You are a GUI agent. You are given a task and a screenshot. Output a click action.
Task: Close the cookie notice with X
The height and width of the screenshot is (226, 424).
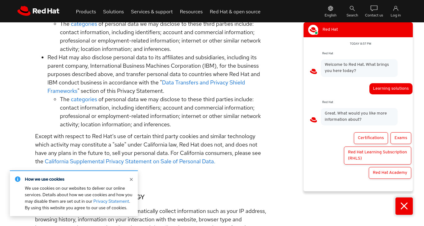point(131,179)
